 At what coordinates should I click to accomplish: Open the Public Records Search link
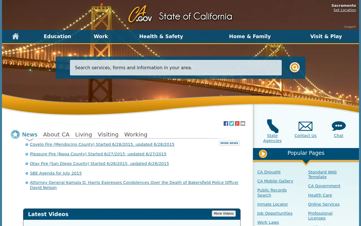point(272,193)
